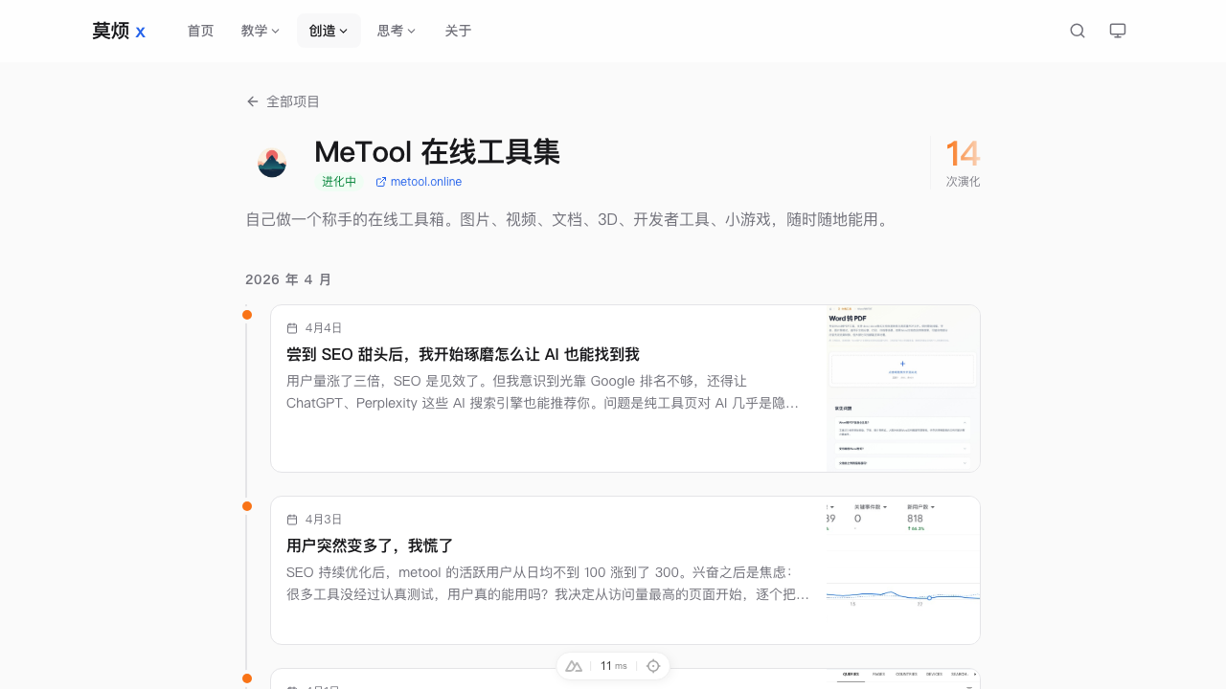Open the site search
The image size is (1226, 689).
coord(1077,30)
